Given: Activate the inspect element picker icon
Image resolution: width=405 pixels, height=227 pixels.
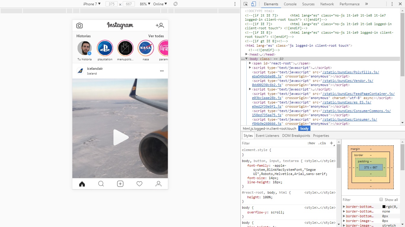Looking at the screenshot, I should click(245, 4).
